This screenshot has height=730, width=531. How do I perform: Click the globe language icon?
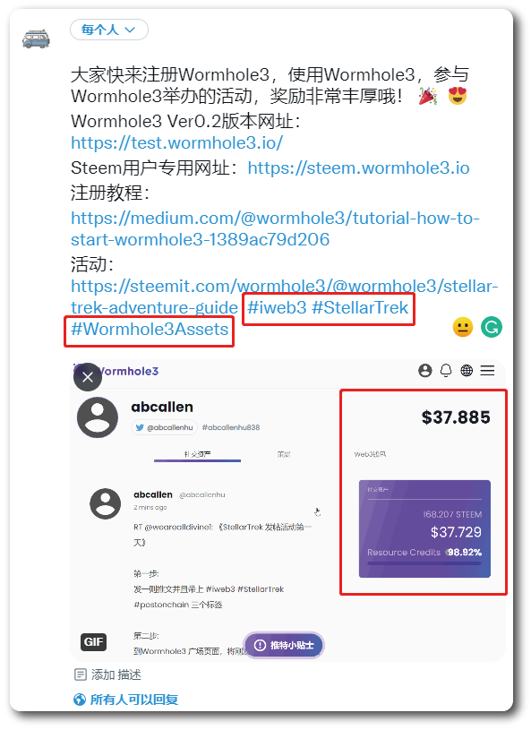point(467,371)
